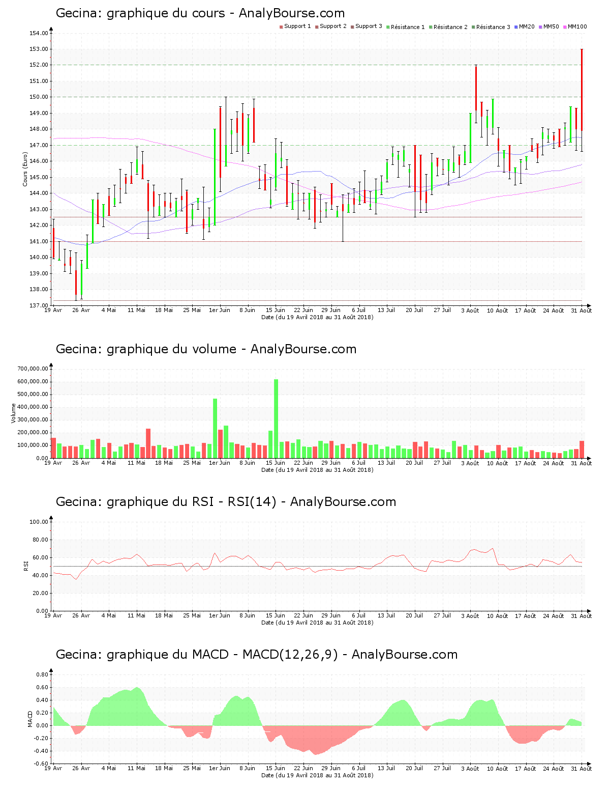610x789 pixels.
Task: Click the 0.80 MACD axis value
Action: [x=42, y=675]
